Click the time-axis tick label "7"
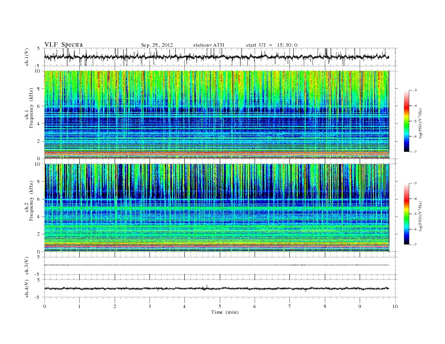 [x=290, y=306]
